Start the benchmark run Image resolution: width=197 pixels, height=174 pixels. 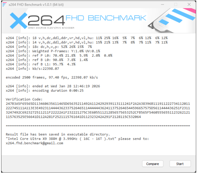[180, 164]
